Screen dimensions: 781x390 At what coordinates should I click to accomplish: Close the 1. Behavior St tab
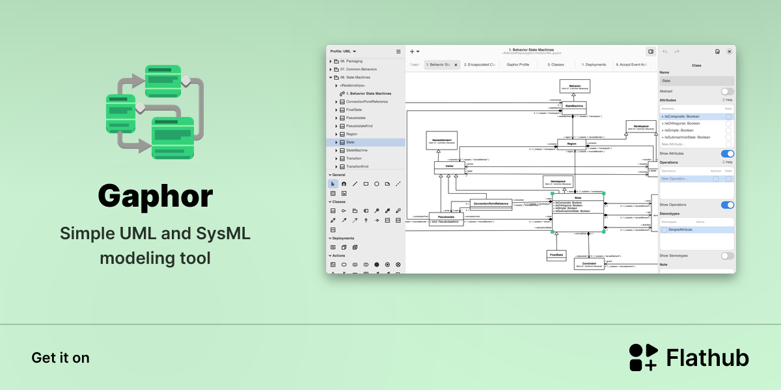[x=456, y=65]
